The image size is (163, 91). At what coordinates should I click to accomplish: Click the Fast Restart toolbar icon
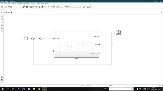point(36,7)
